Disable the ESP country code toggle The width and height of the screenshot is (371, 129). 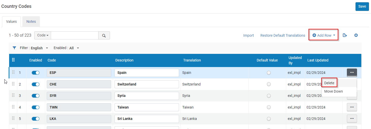point(36,73)
